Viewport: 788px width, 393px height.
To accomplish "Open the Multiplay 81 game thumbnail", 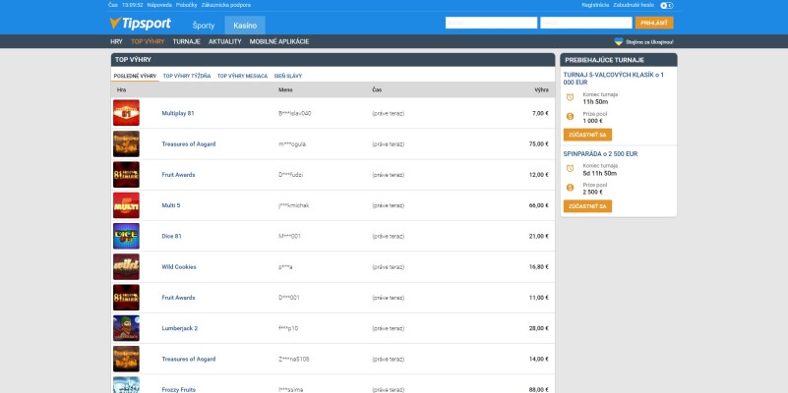I will [x=126, y=113].
